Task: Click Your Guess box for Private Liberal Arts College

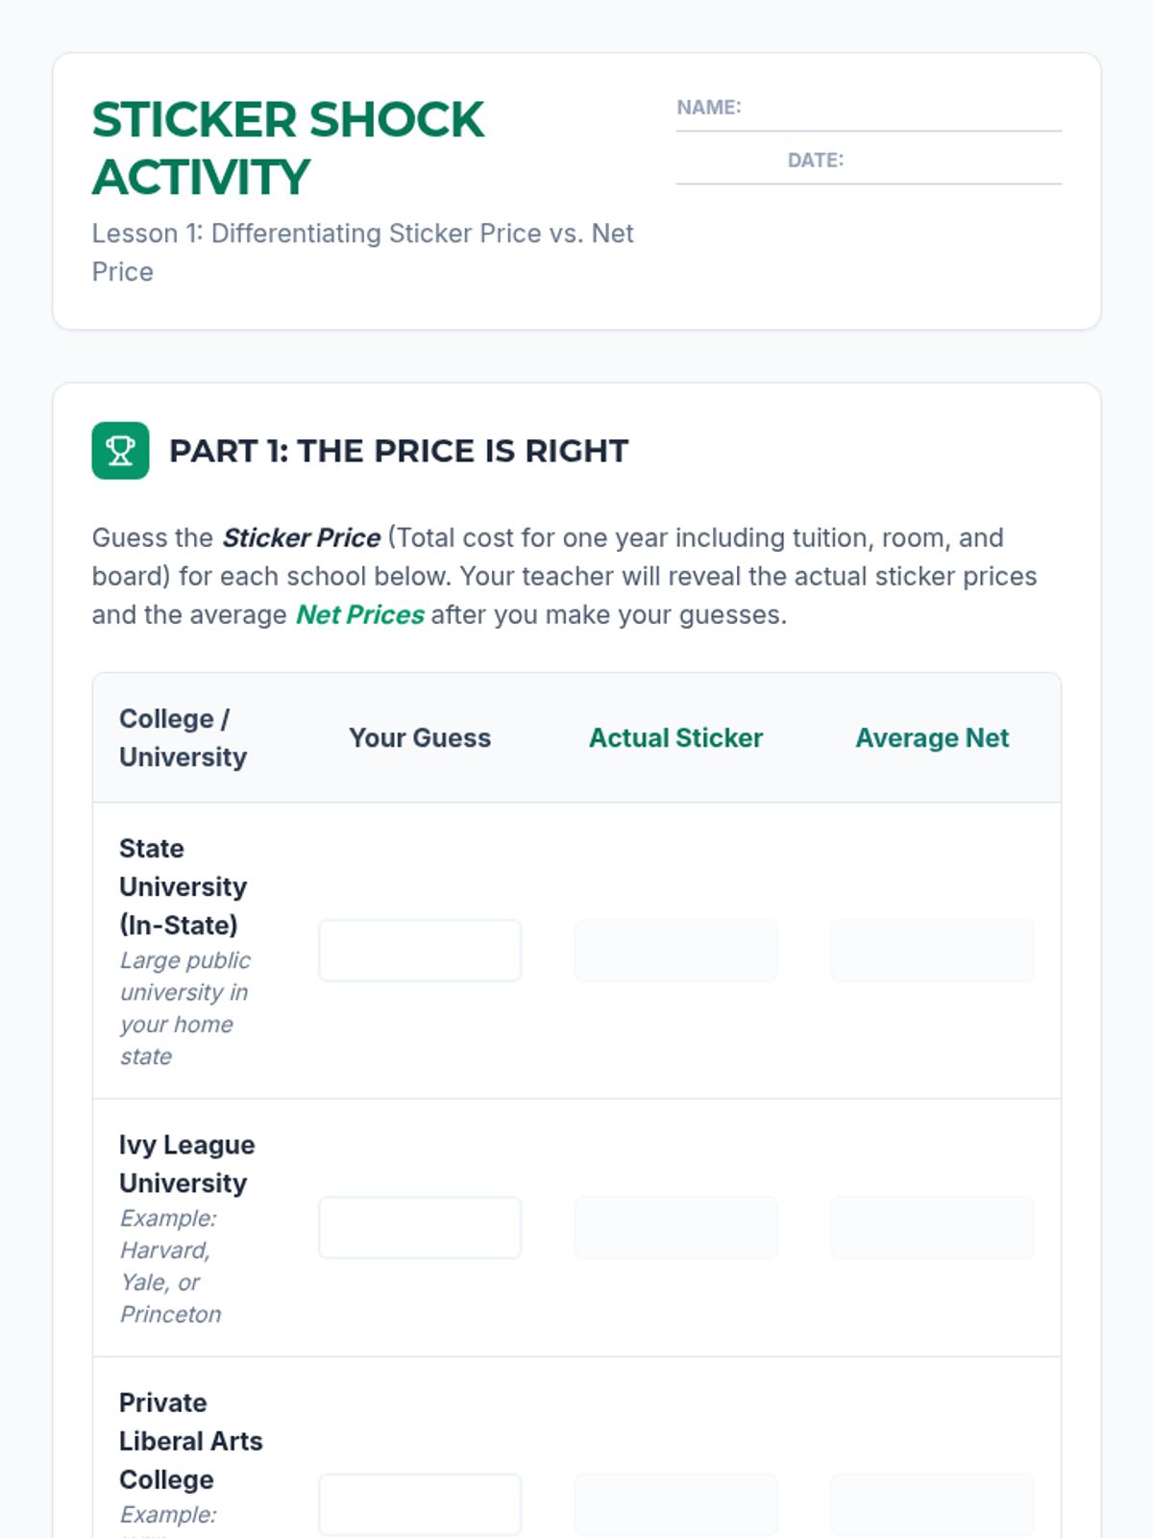Action: pos(420,1504)
